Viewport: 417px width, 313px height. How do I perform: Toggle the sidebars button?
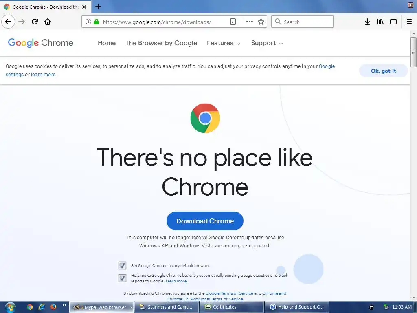pyautogui.click(x=393, y=22)
